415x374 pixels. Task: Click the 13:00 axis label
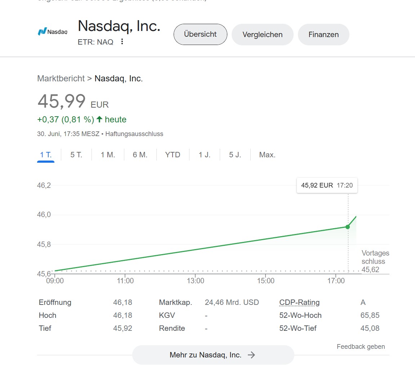(x=196, y=281)
